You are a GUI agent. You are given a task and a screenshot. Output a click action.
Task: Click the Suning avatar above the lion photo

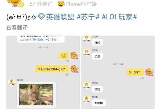12,82
